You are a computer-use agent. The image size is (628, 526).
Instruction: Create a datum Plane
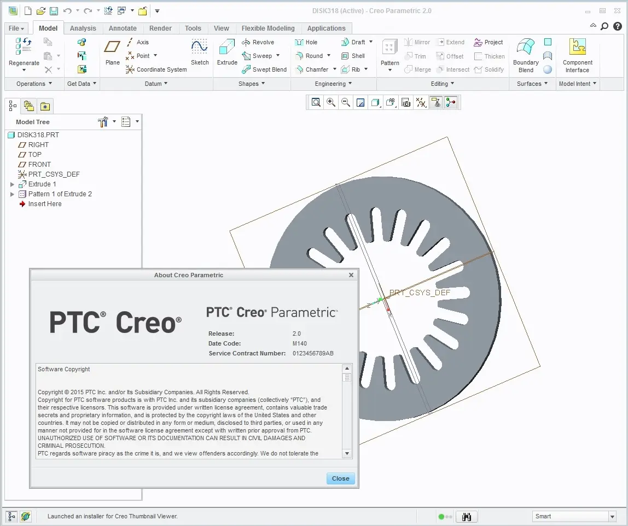112,51
